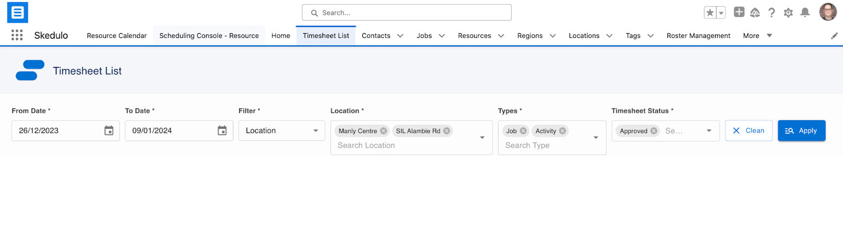Remove the Approved status pill
Viewport: 843px width, 231px height.
click(x=654, y=131)
